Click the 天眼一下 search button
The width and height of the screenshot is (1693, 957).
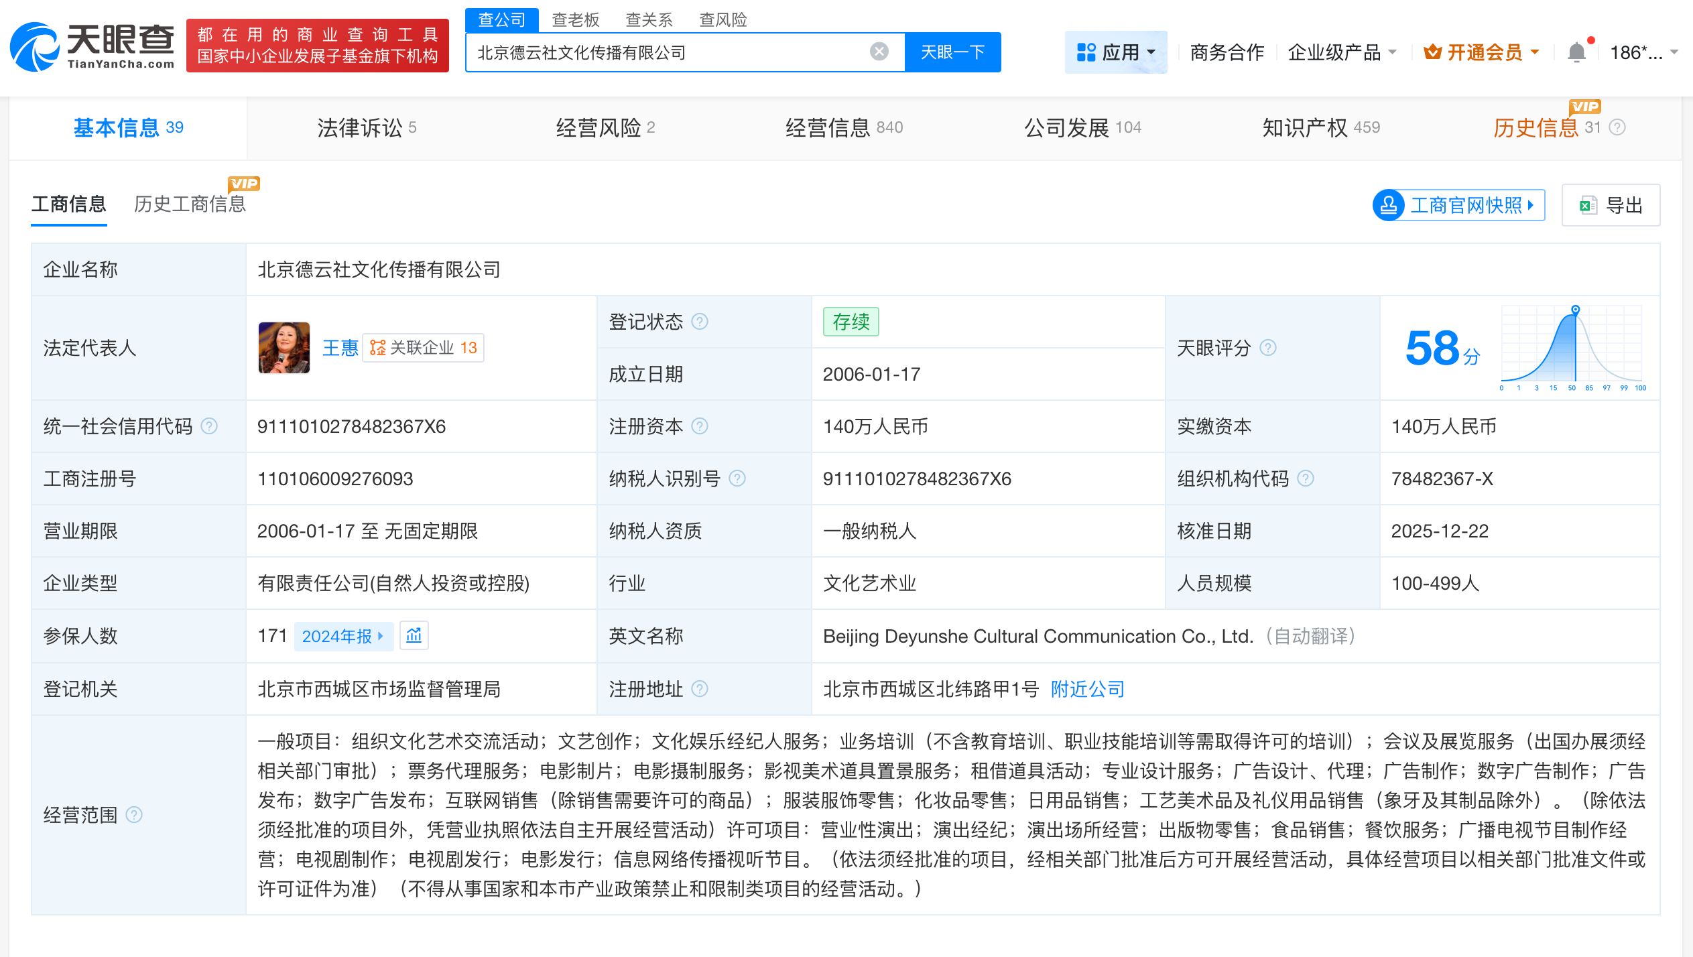click(x=952, y=52)
